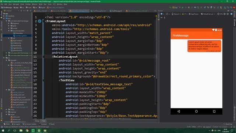Open the File menu
This screenshot has height=133, width=236.
[2, 4]
